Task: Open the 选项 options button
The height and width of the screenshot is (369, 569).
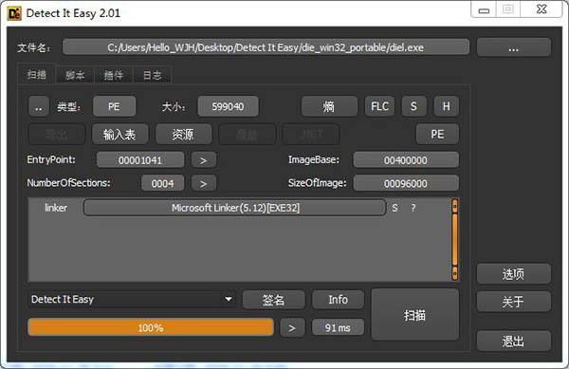Action: 513,274
